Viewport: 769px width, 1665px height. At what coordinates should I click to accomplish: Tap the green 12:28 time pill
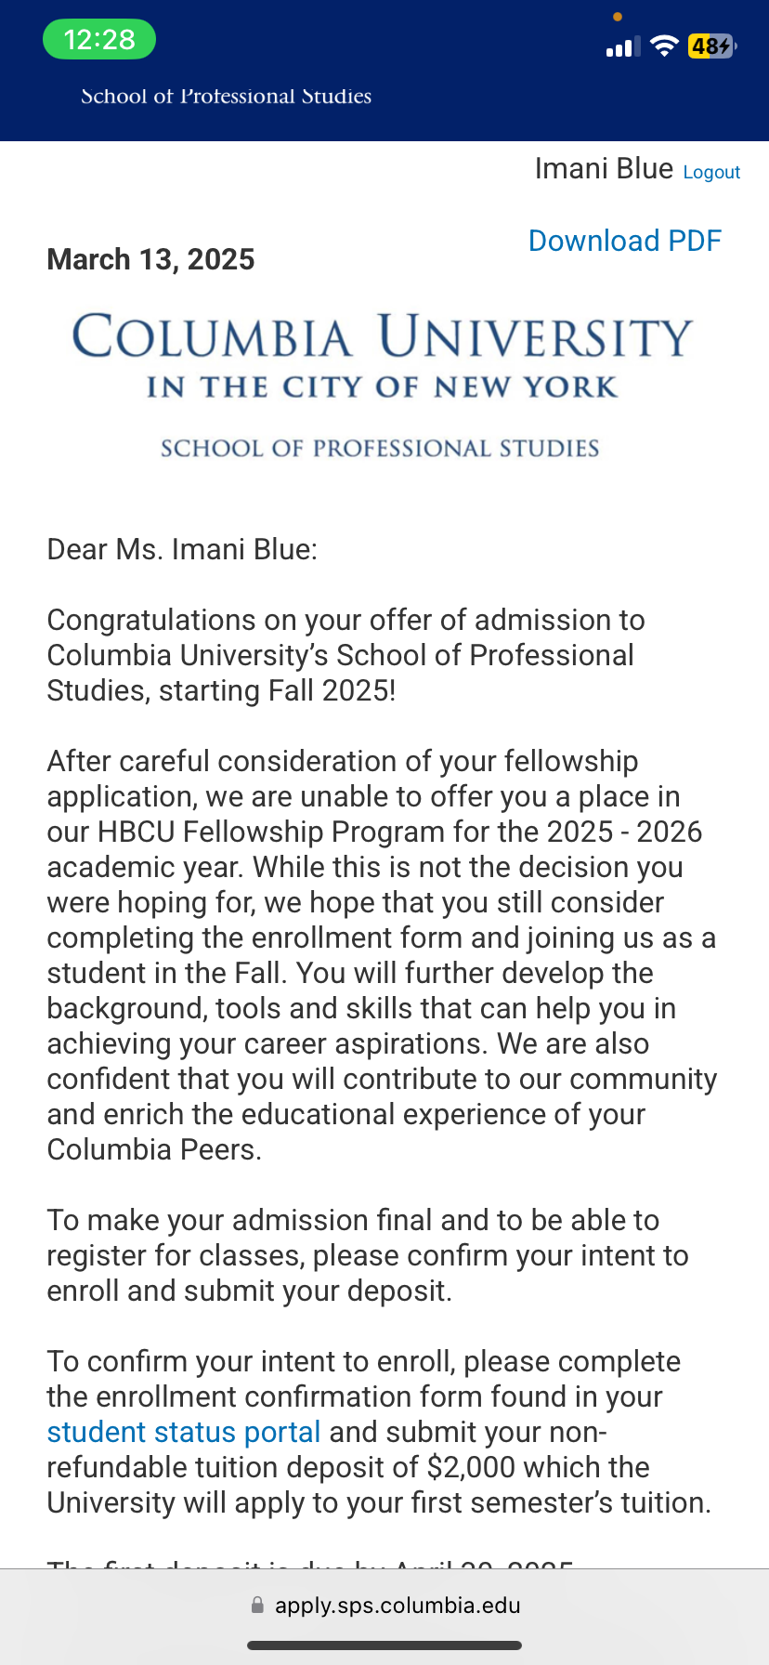(99, 40)
